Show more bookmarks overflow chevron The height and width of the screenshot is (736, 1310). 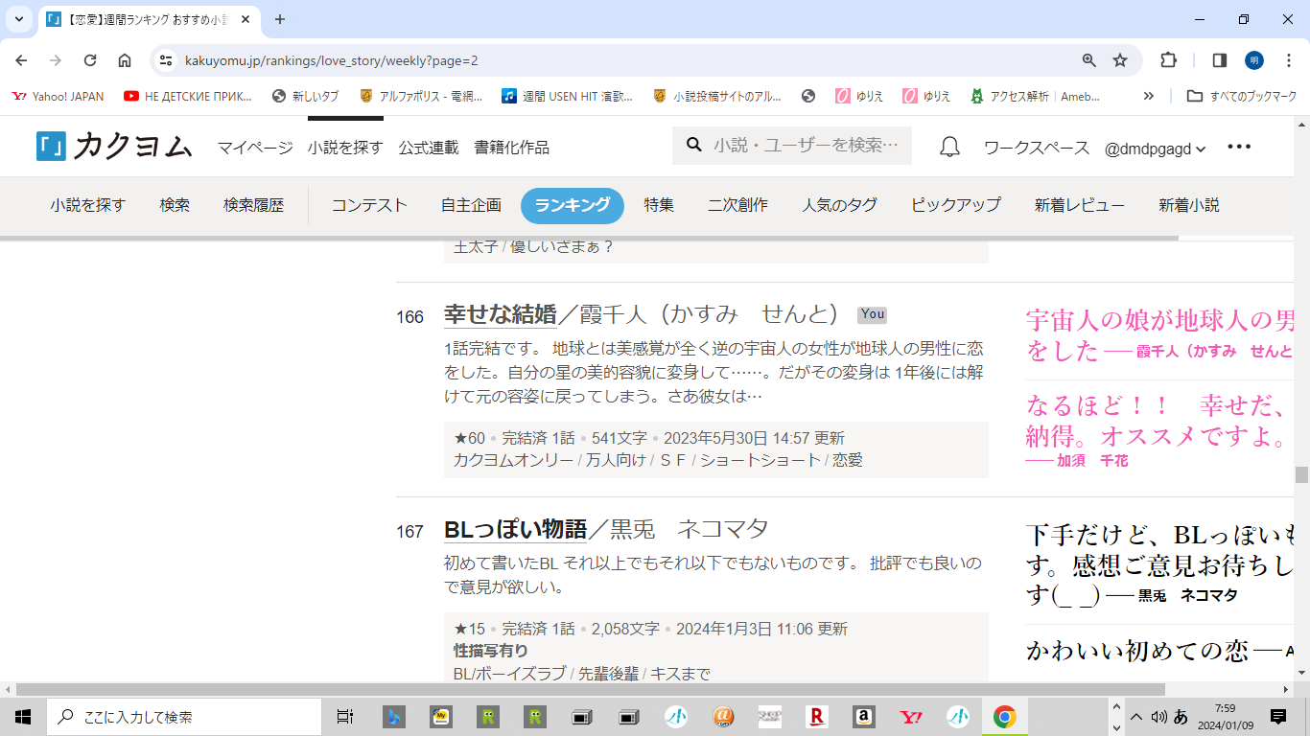pyautogui.click(x=1149, y=96)
